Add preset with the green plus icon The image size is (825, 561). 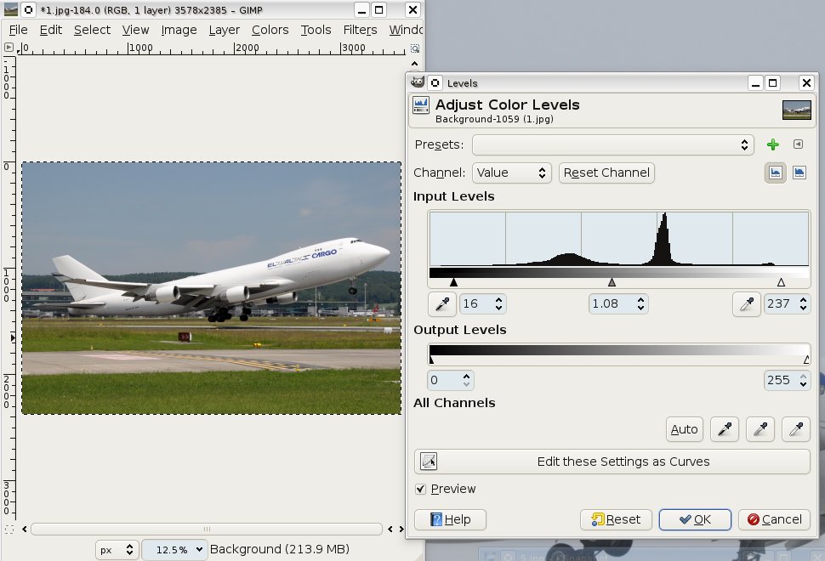coord(772,144)
